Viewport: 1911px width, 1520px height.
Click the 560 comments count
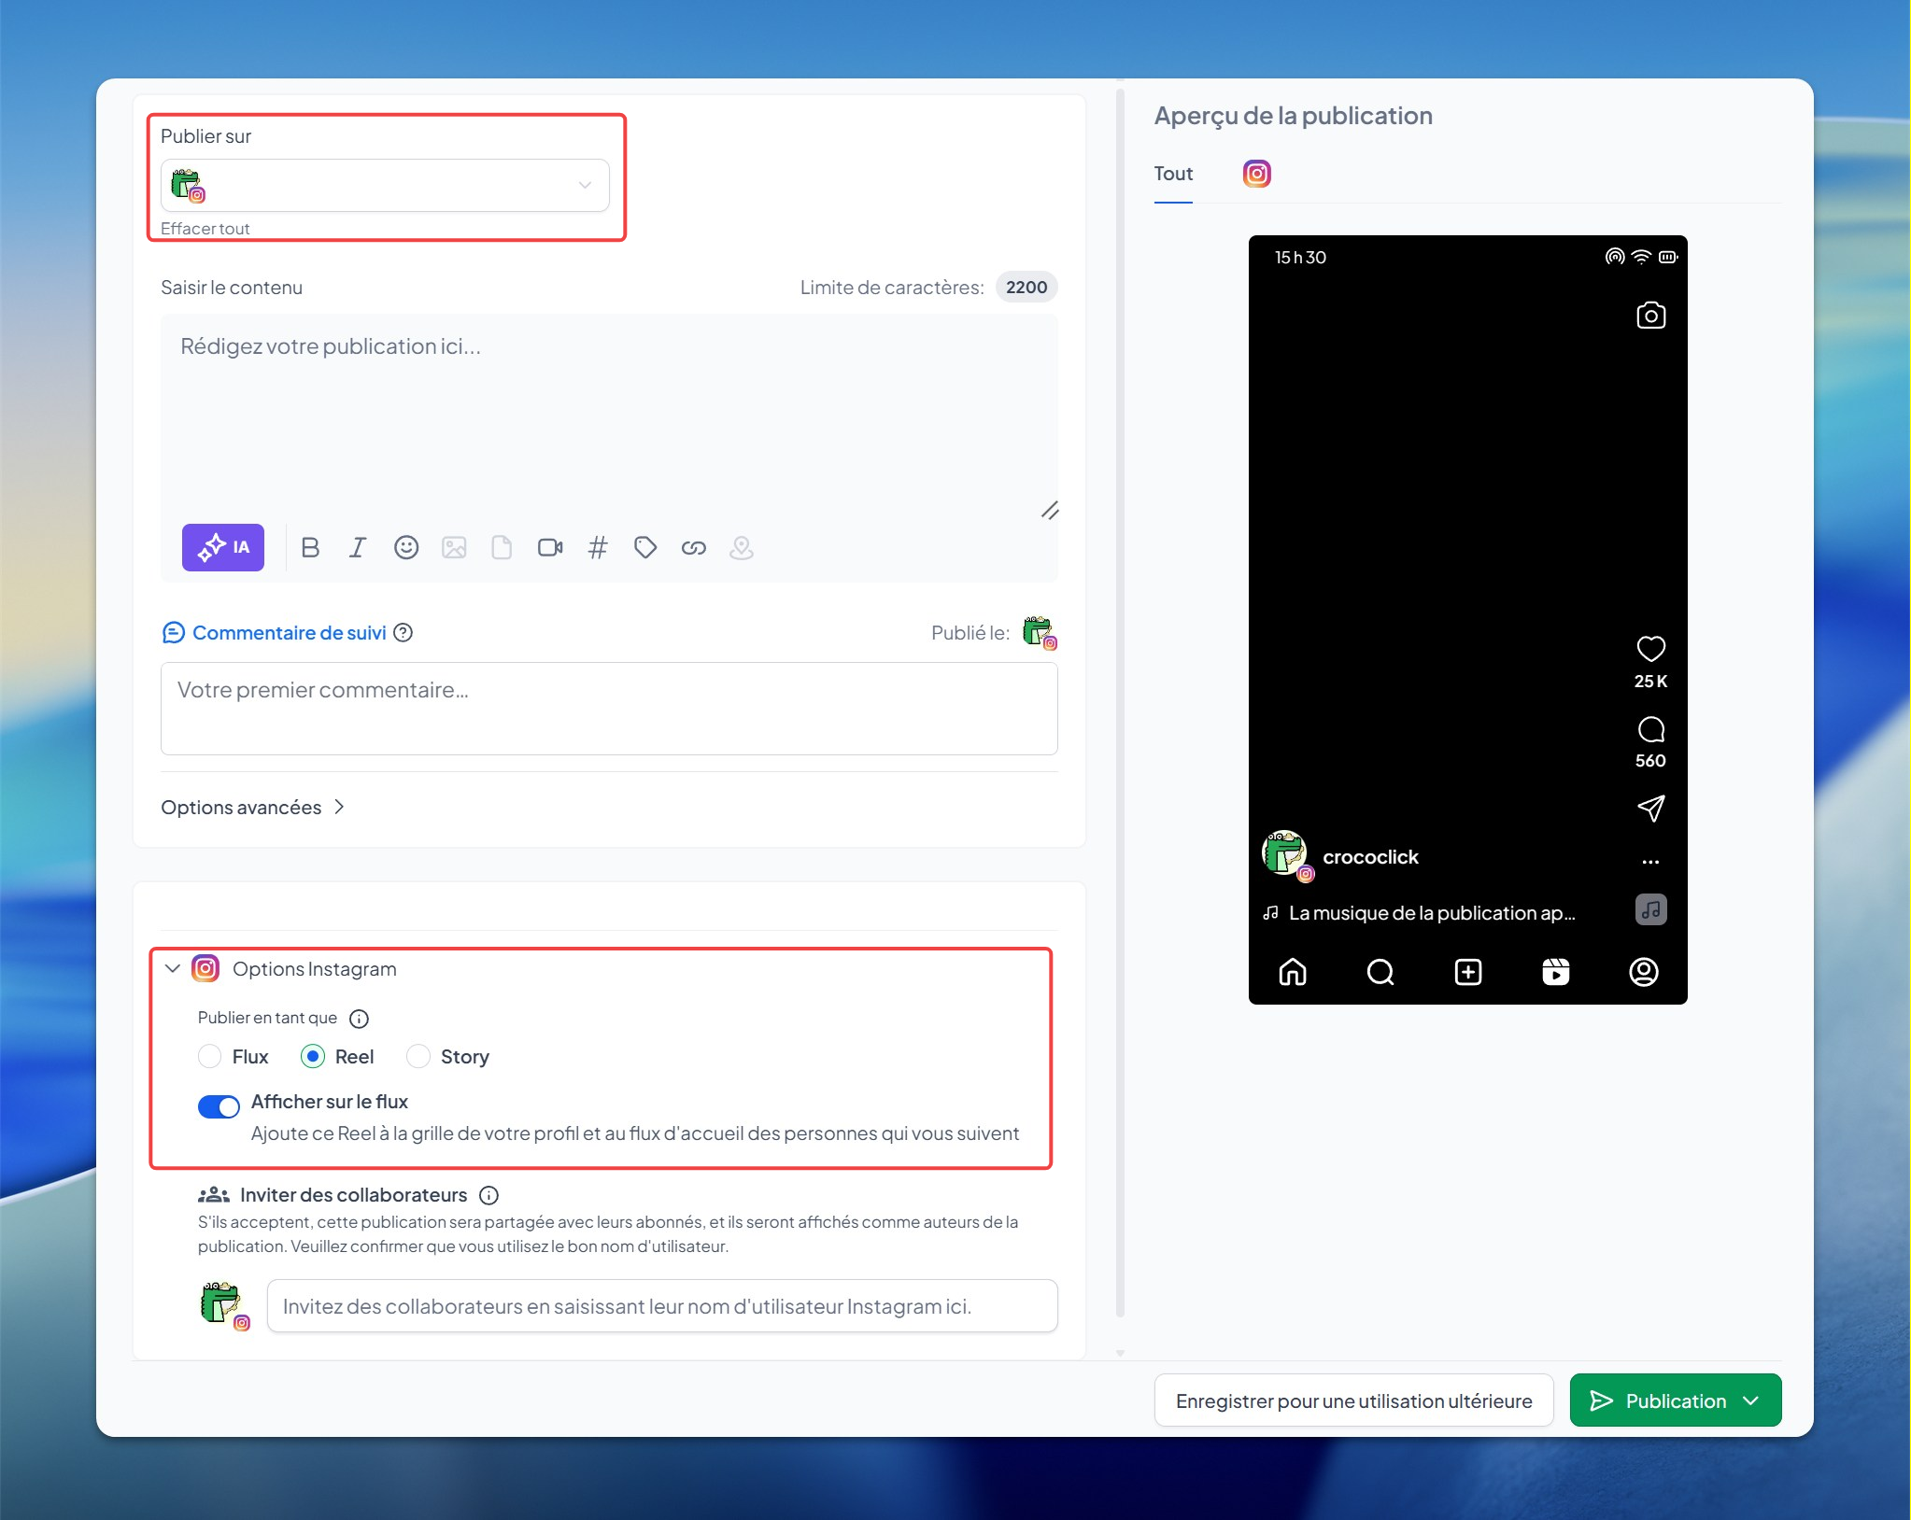(x=1650, y=761)
